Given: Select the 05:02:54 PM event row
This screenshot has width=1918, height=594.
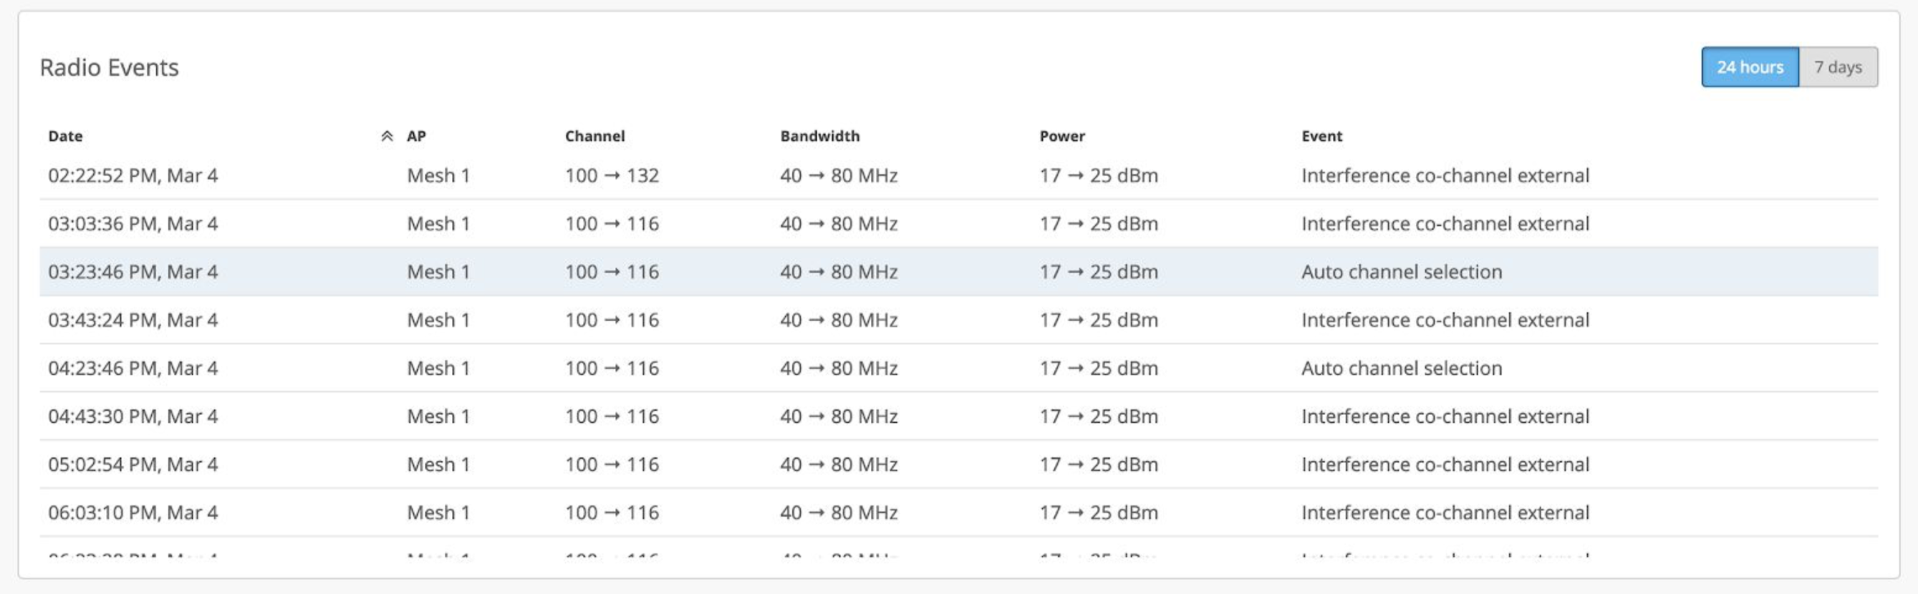Looking at the screenshot, I should (x=132, y=464).
